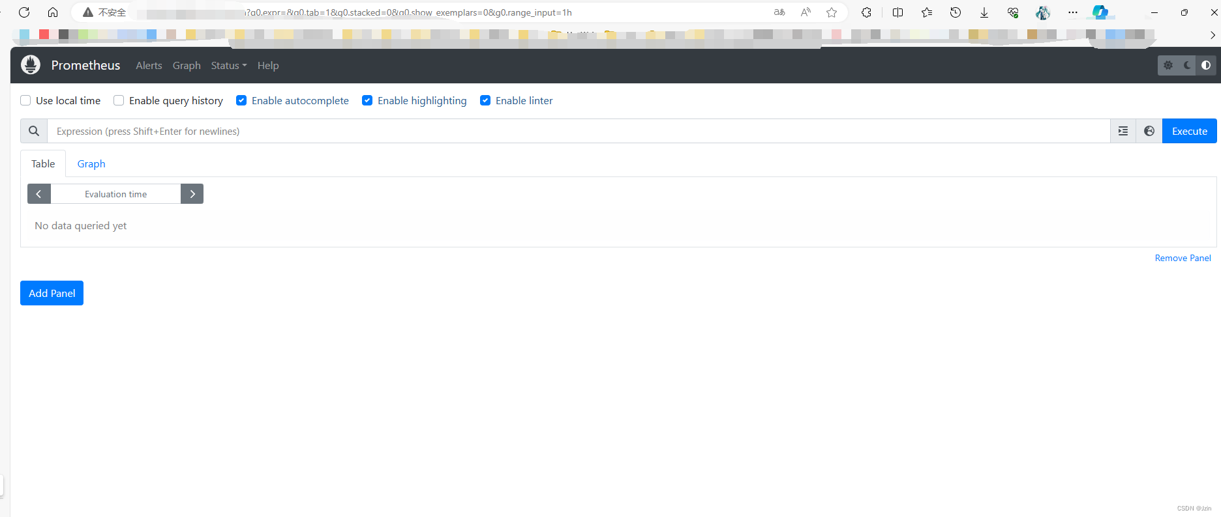Refresh the browser page
Screen dimensions: 1221x517
click(x=24, y=12)
